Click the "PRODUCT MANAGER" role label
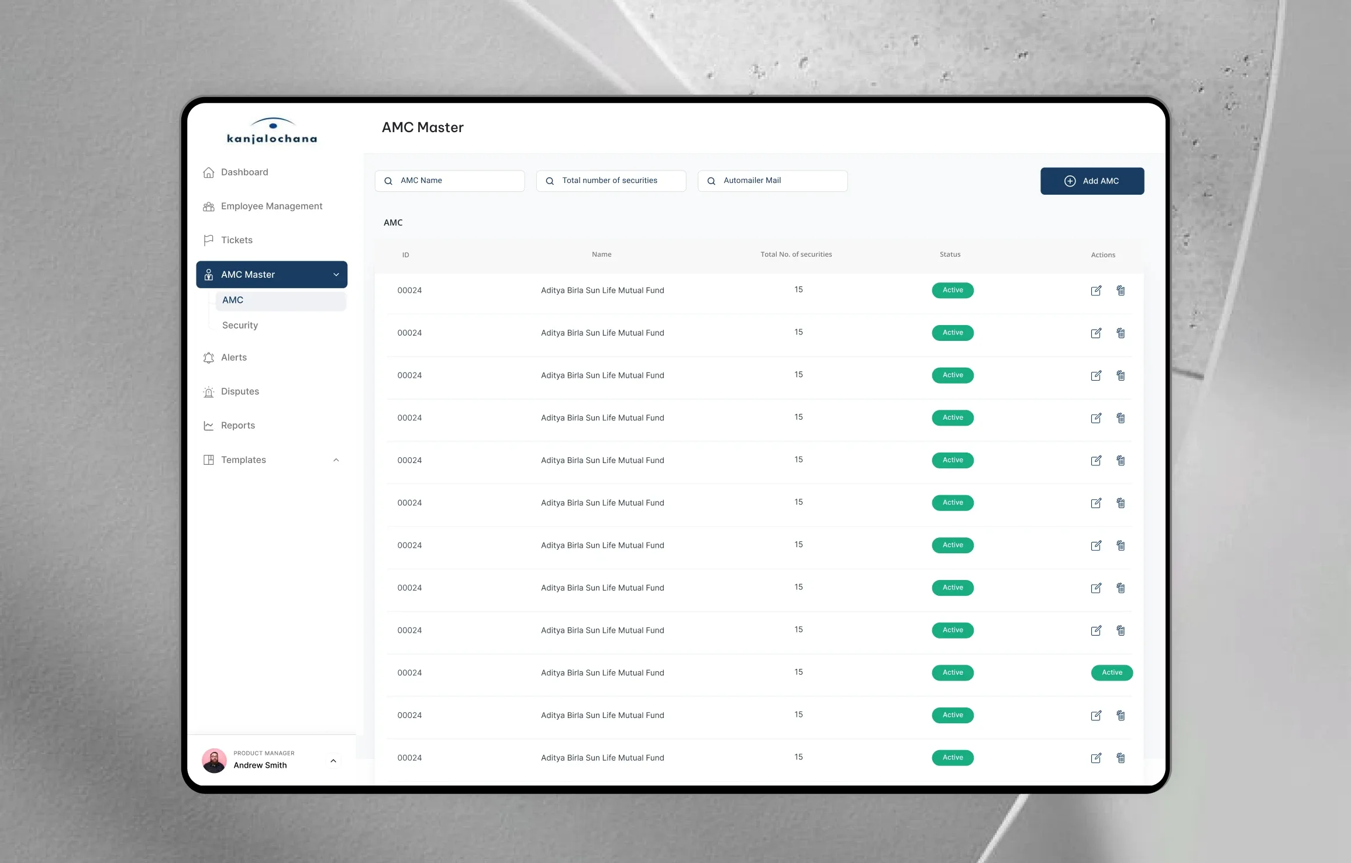Image resolution: width=1351 pixels, height=863 pixels. click(264, 753)
